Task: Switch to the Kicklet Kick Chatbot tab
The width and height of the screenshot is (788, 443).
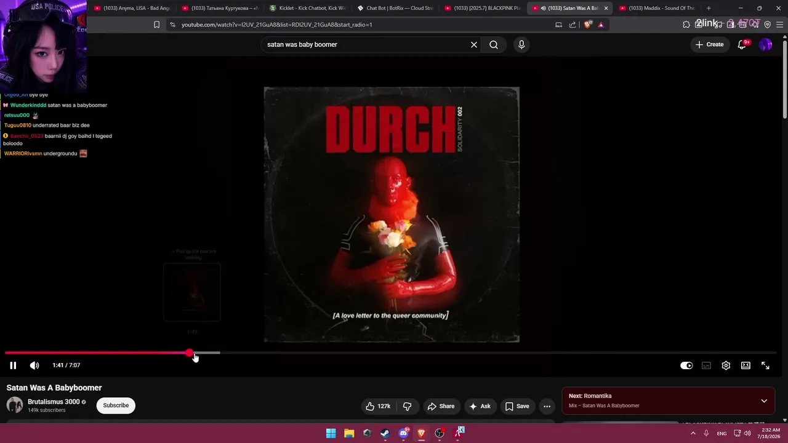Action: click(x=308, y=8)
